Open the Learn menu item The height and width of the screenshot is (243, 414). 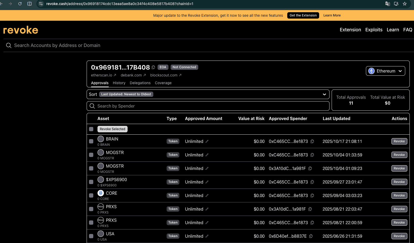[x=393, y=30]
